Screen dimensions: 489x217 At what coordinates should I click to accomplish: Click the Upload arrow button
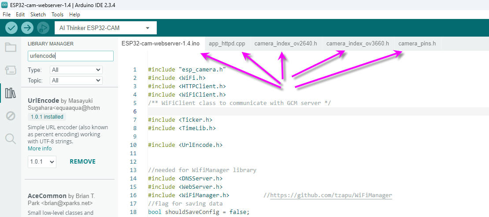coord(27,28)
